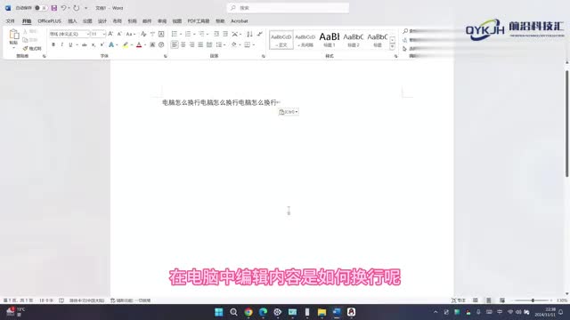Open the Paragraph dialog launcher
The height and width of the screenshot is (320, 570).
(x=264, y=56)
